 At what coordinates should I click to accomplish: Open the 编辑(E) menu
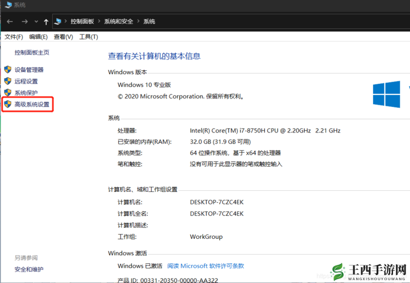point(38,37)
